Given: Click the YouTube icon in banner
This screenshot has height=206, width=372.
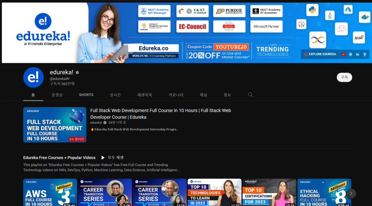Looking at the screenshot, I should pyautogui.click(x=343, y=54).
